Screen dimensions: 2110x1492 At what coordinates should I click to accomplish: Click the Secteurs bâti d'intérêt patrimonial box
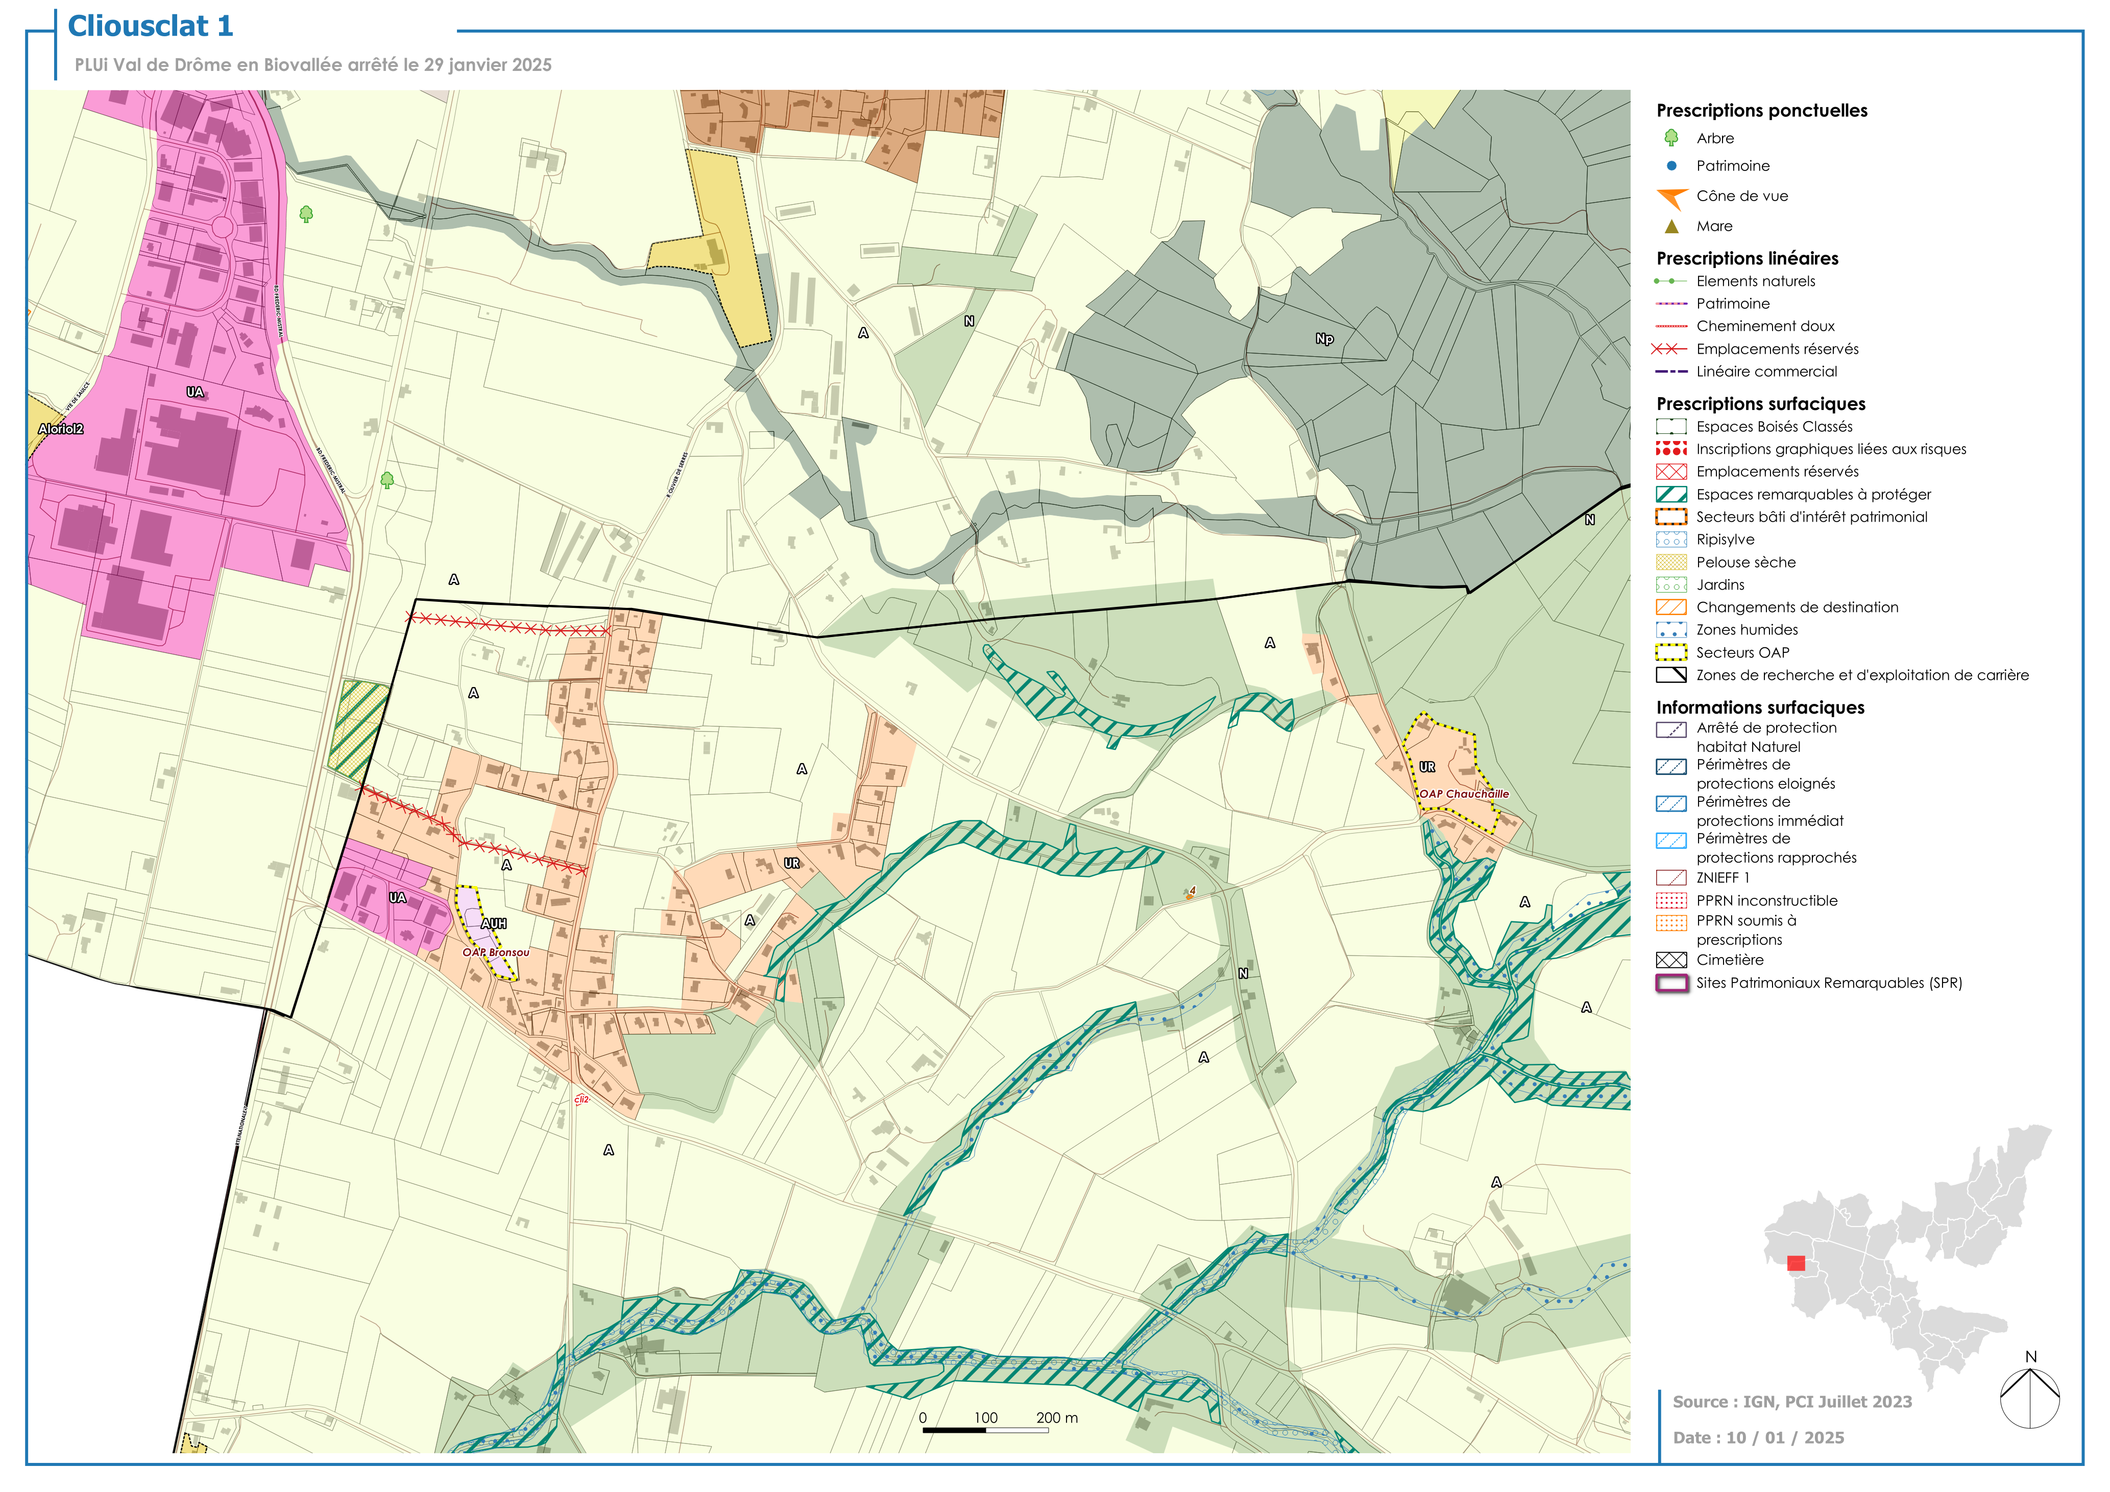pyautogui.click(x=1671, y=517)
